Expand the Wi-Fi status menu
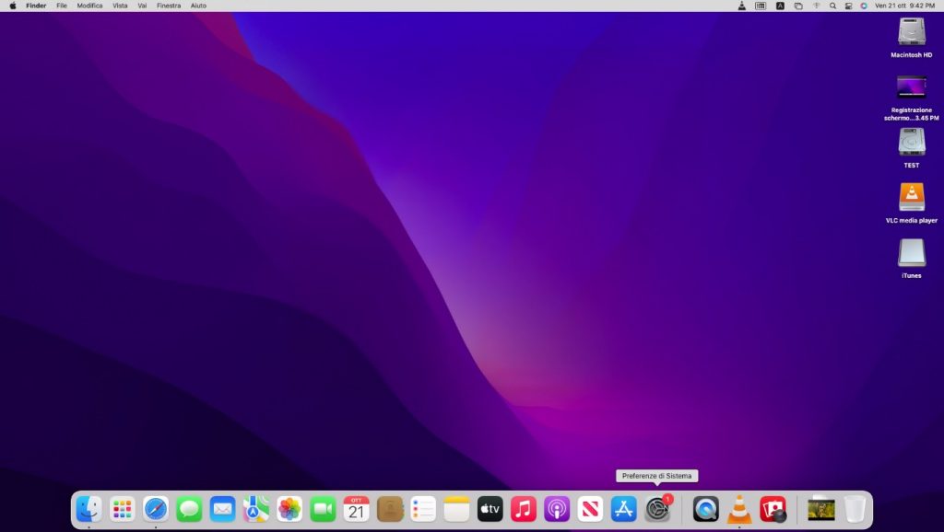Viewport: 944px width, 532px height. (816, 6)
